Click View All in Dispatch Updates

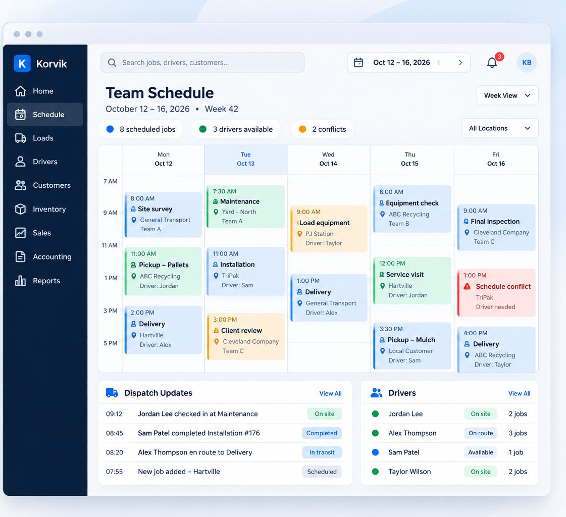[330, 393]
